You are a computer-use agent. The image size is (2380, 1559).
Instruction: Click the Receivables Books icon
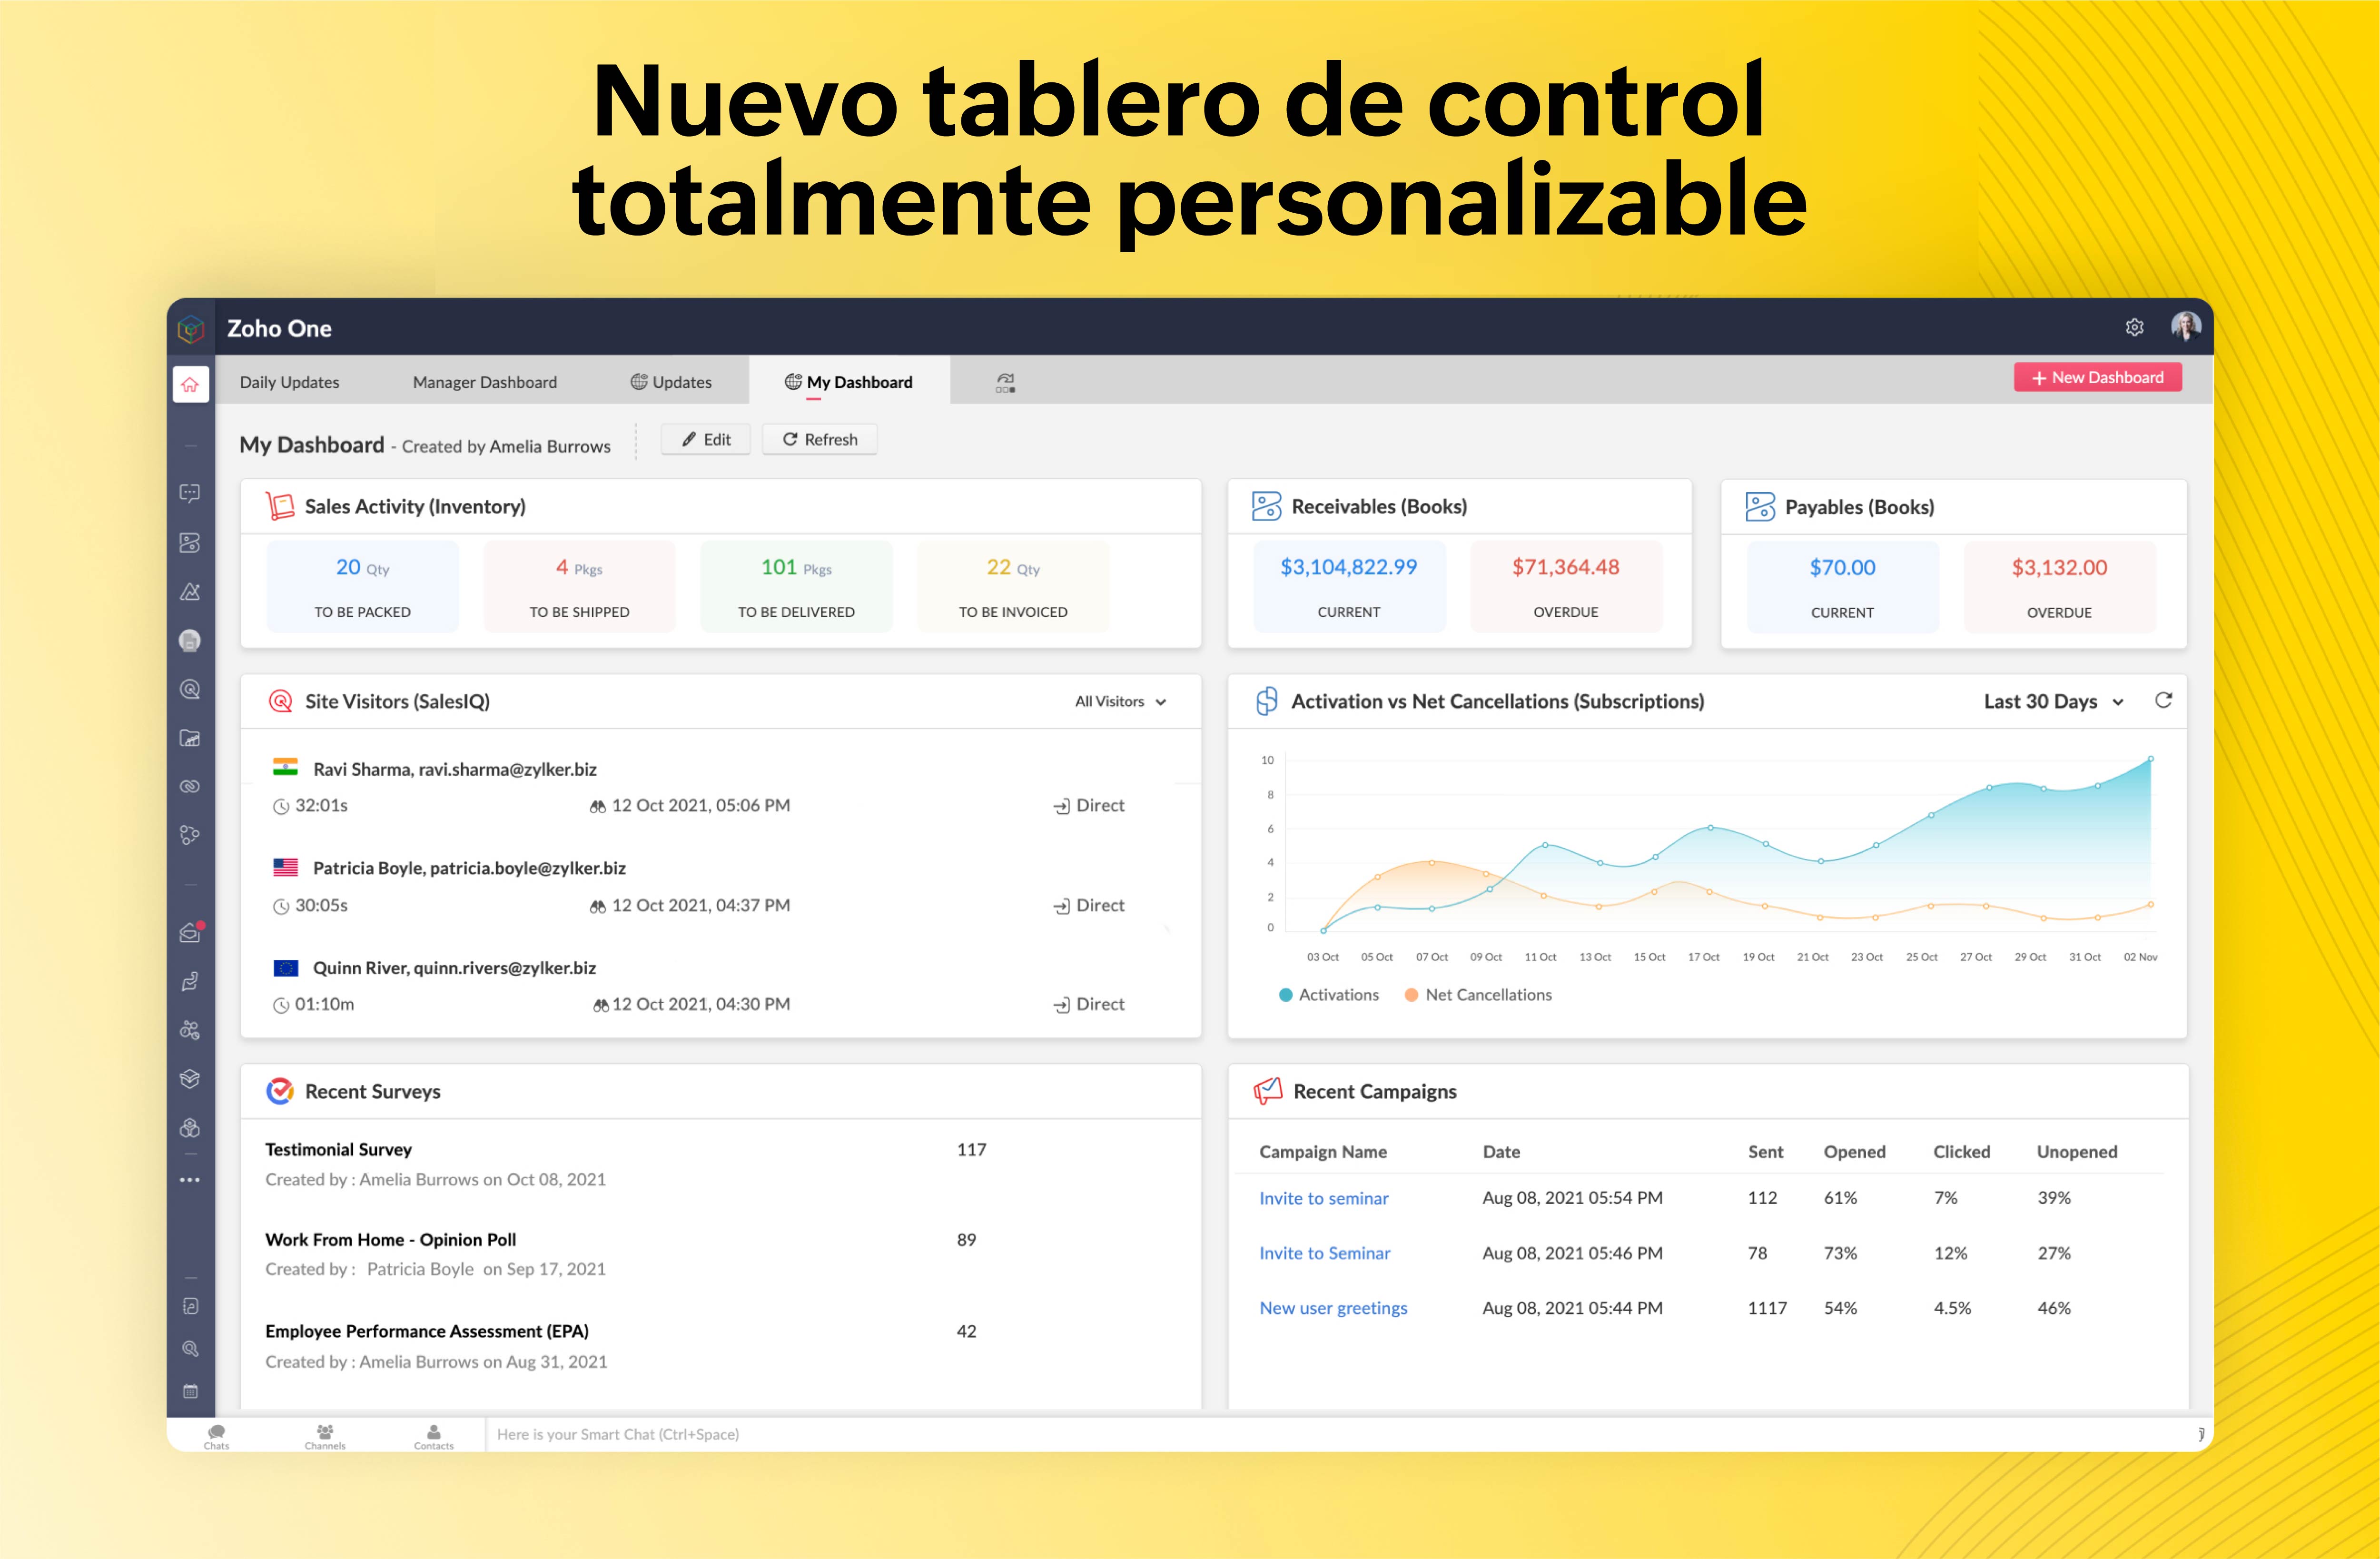click(x=1260, y=506)
